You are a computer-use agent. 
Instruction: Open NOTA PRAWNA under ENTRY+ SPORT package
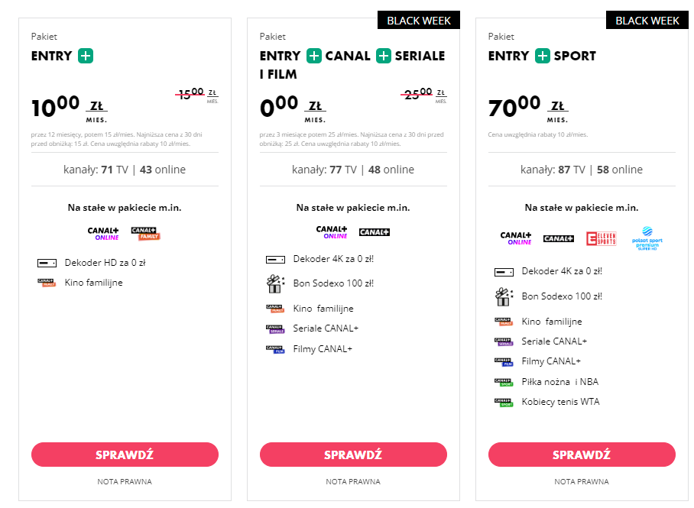[582, 481]
